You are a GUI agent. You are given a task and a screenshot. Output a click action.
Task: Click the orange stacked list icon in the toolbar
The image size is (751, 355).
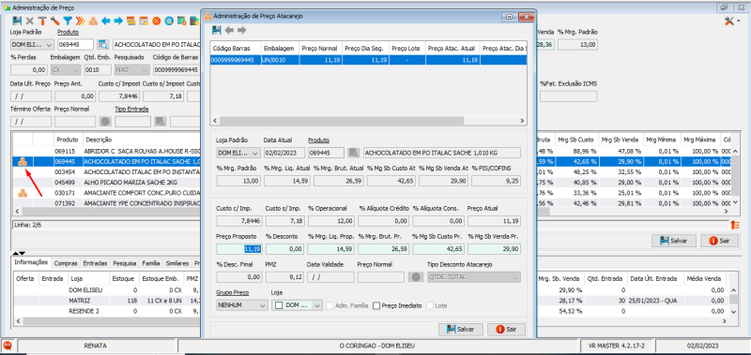click(131, 21)
